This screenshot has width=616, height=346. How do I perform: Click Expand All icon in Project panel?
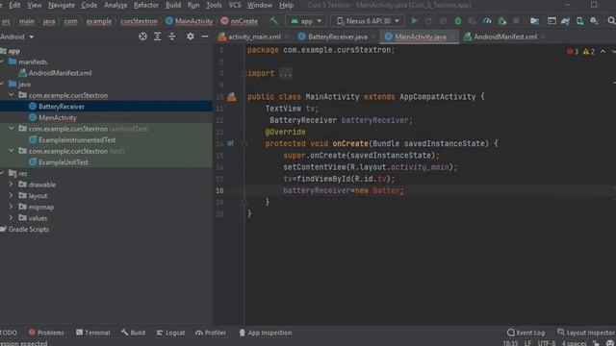[157, 37]
